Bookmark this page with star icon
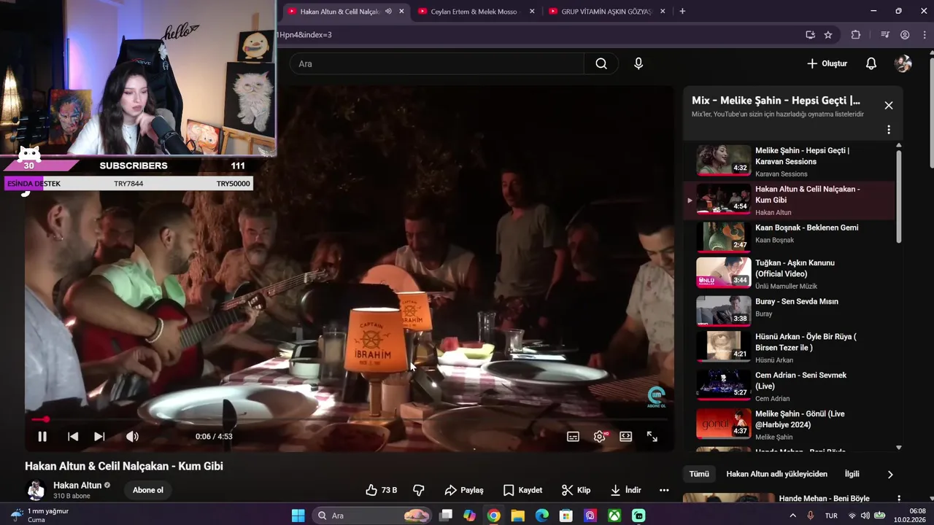 tap(828, 34)
